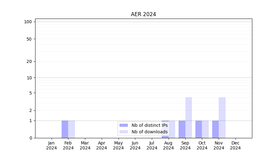Image resolution: width=280 pixels, height=155 pixels.
Task: Select the Nov 2024 distinct IPs bar
Action: click(215, 129)
